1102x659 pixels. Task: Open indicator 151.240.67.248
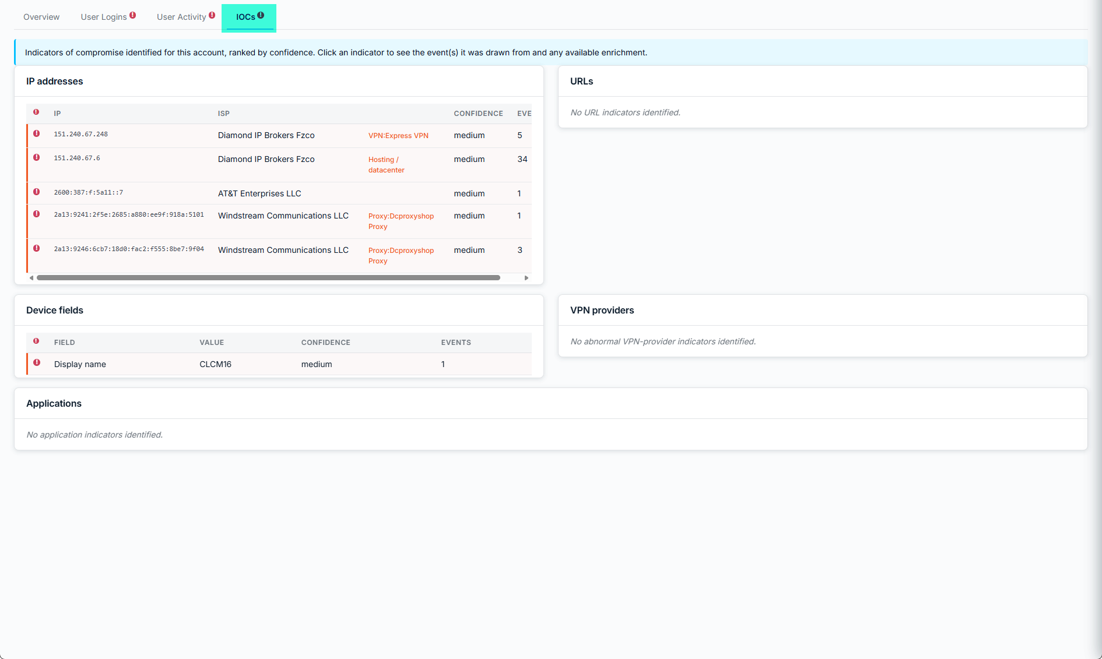(81, 135)
